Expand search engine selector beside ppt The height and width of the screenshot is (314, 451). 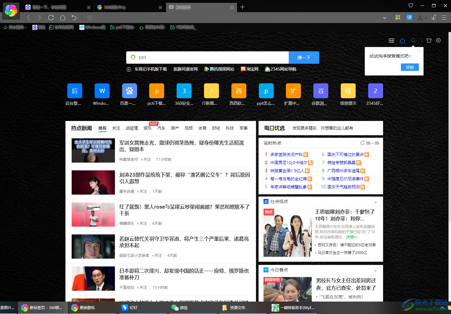pyautogui.click(x=133, y=57)
